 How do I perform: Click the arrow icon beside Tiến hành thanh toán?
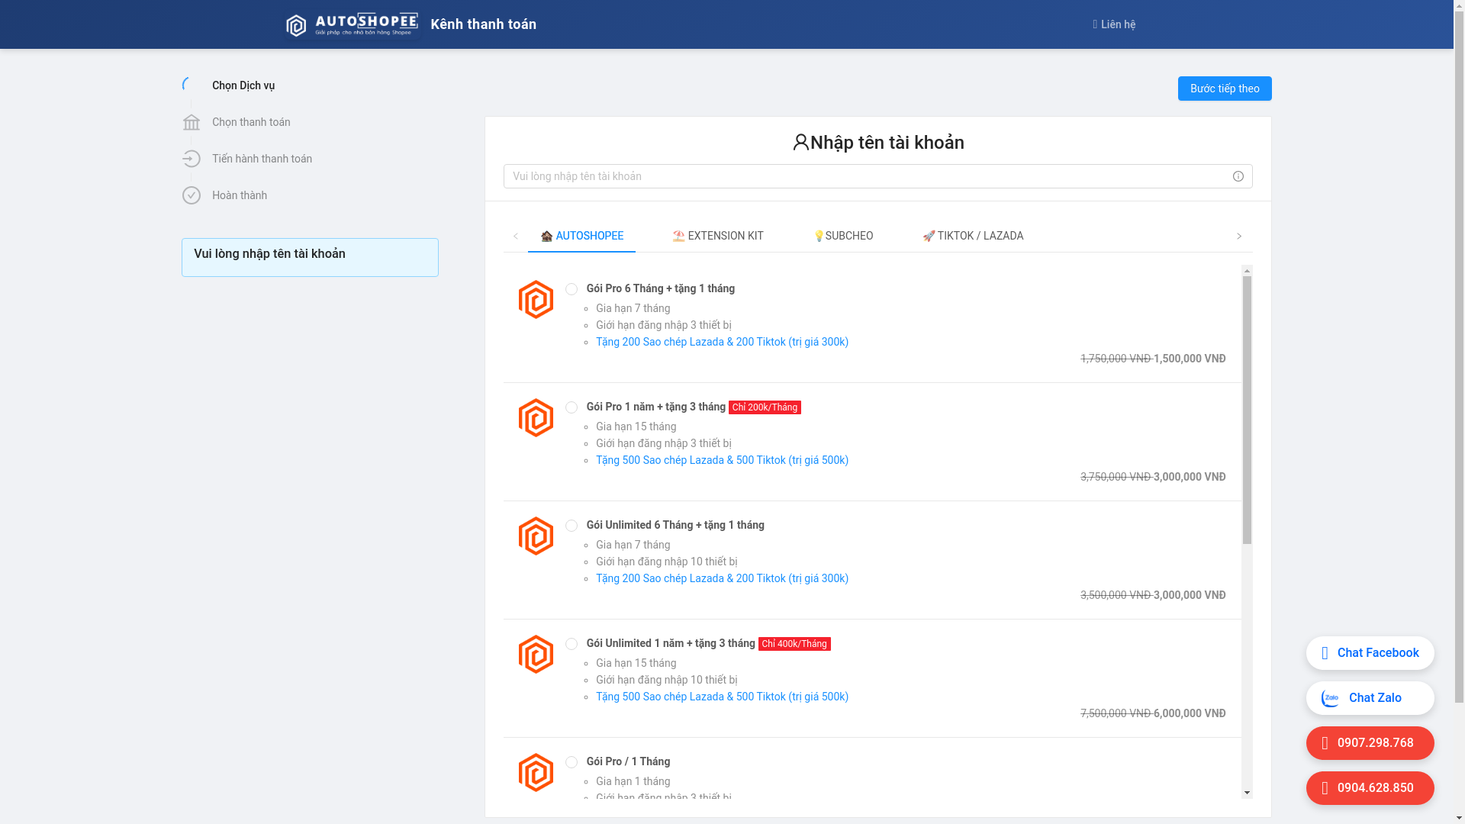point(192,159)
